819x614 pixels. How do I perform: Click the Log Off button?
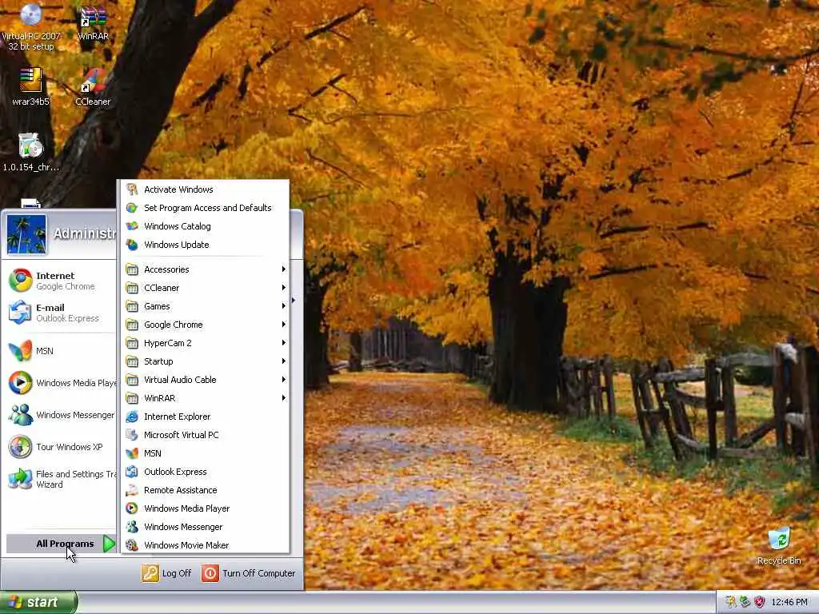click(166, 573)
